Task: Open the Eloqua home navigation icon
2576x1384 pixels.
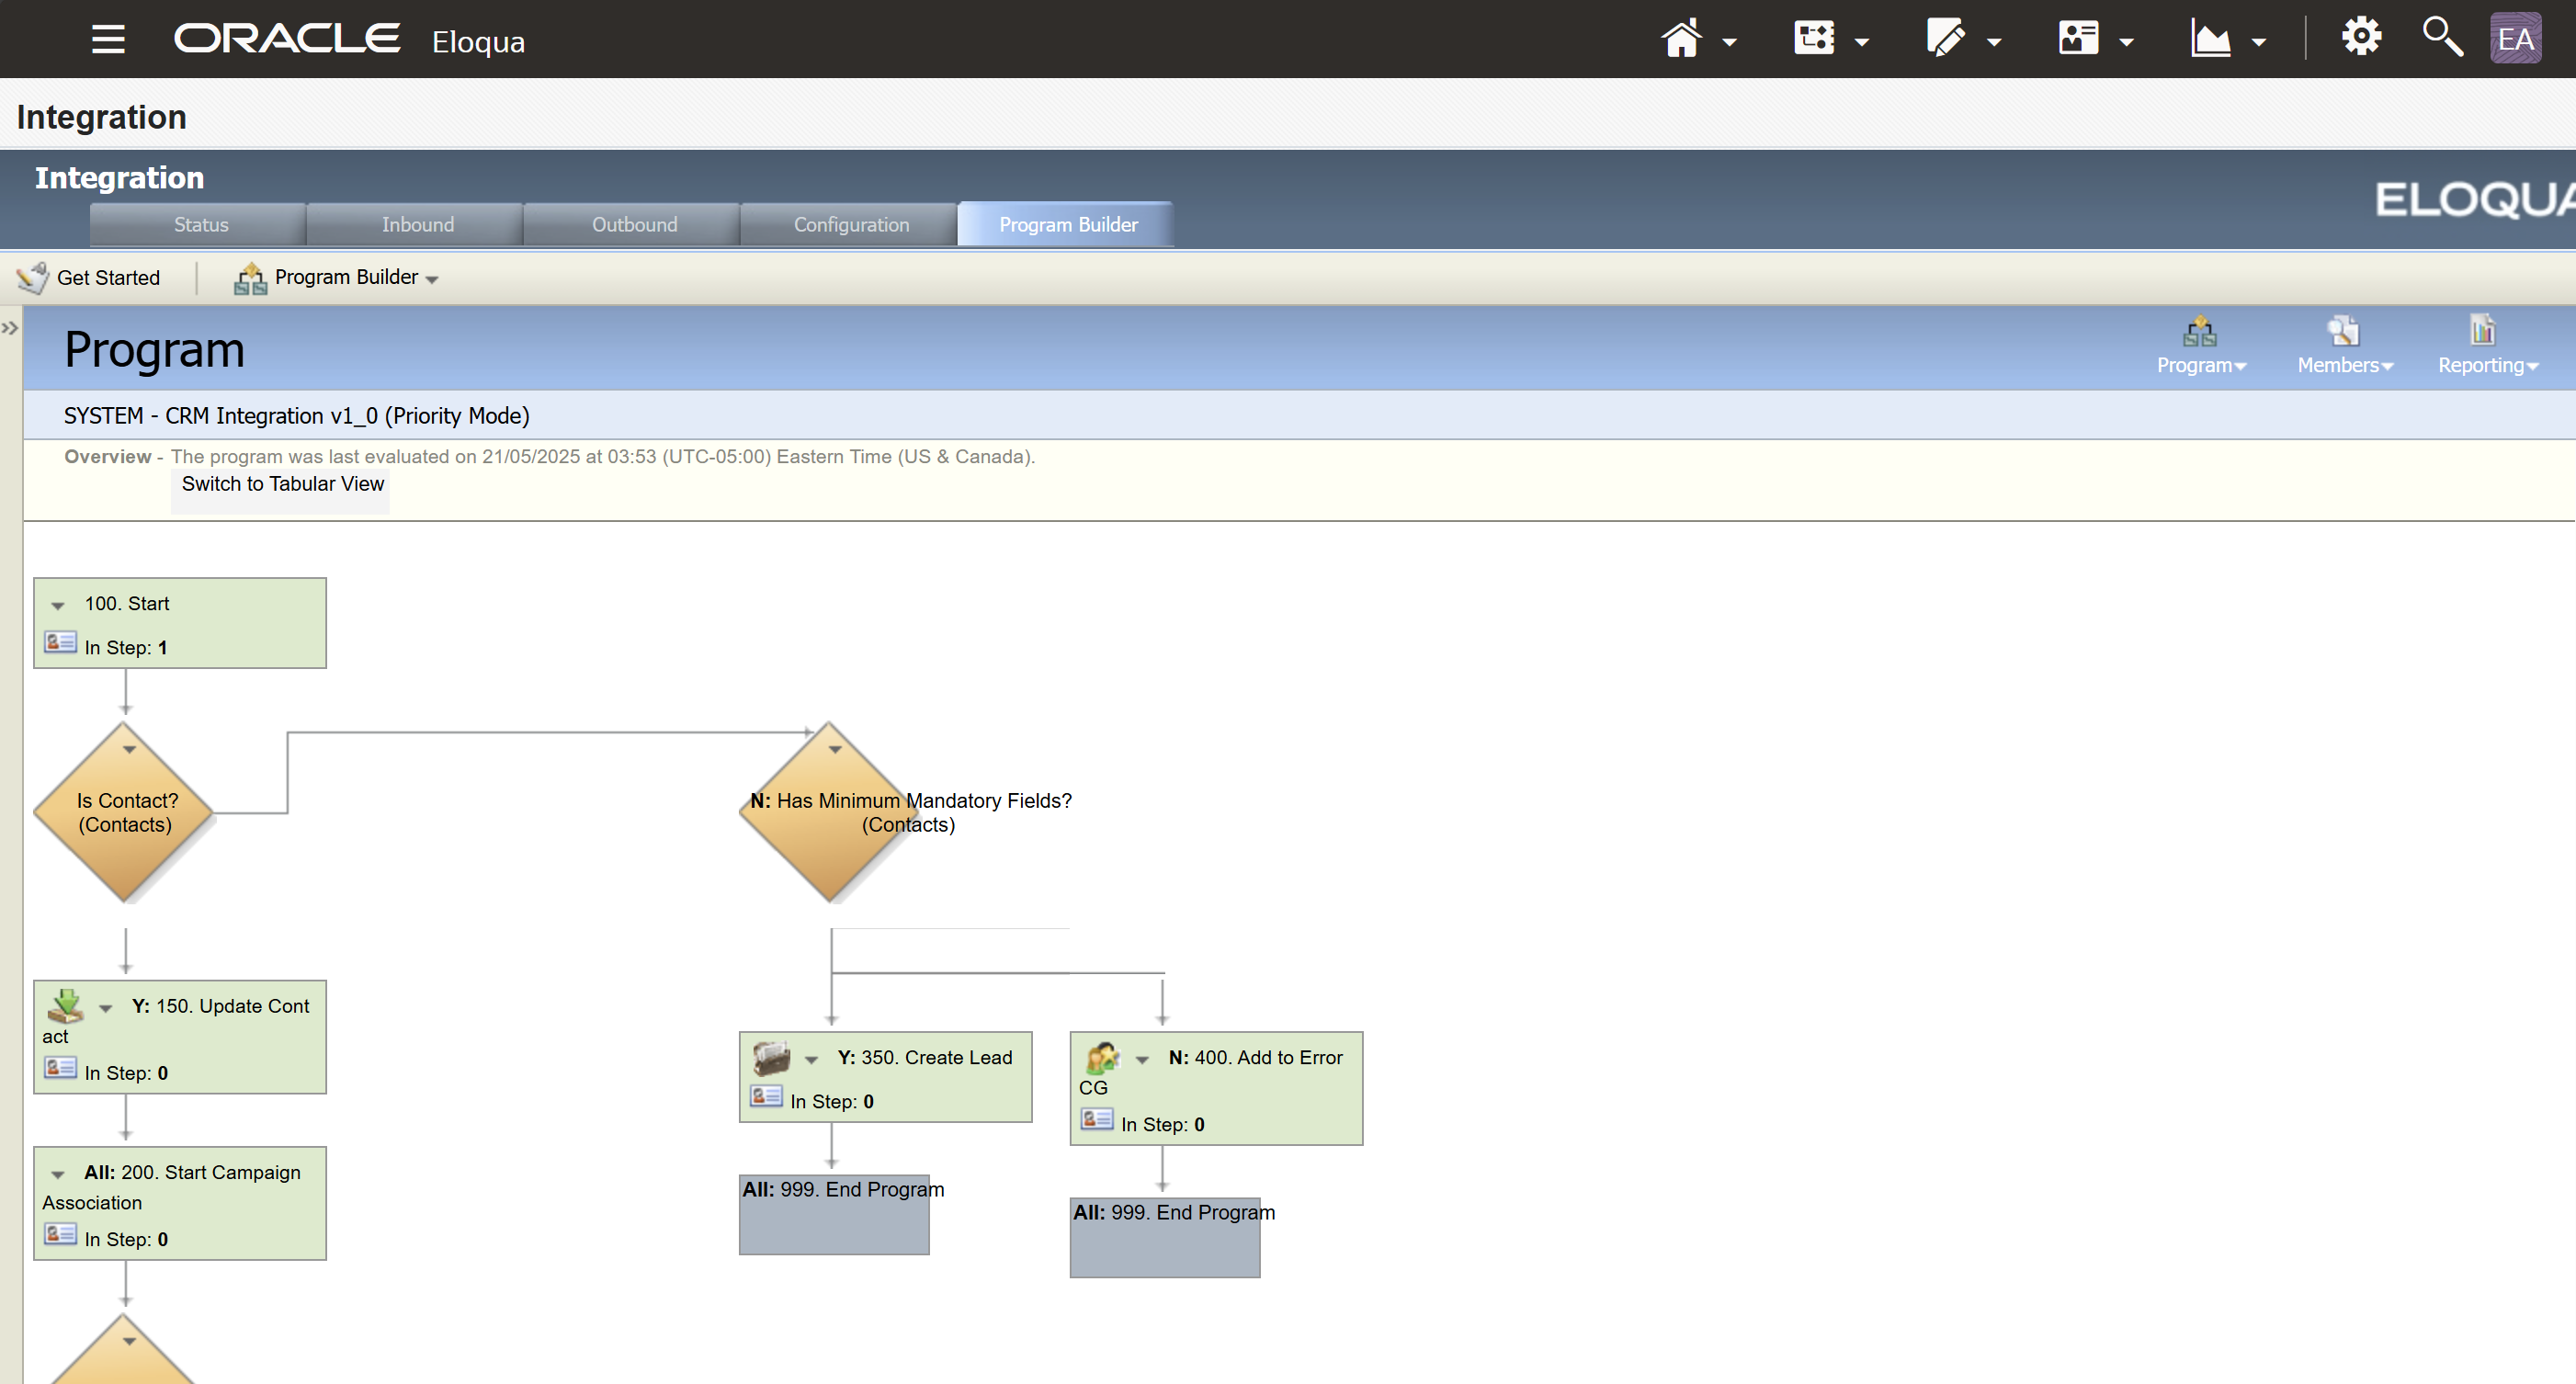Action: pos(1680,38)
